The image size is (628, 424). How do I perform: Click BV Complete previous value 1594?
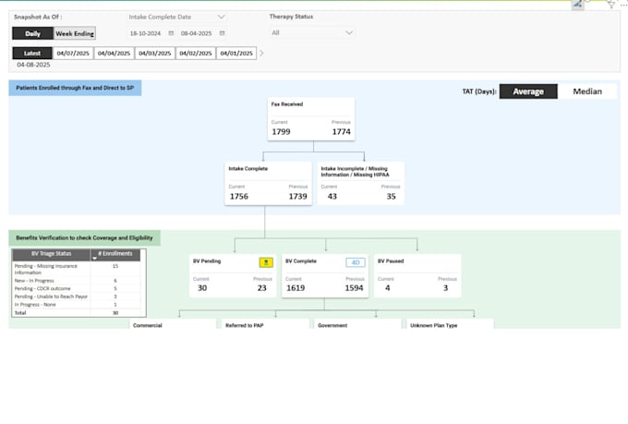click(x=354, y=288)
